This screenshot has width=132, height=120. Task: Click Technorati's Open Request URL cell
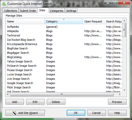pos(93,35)
